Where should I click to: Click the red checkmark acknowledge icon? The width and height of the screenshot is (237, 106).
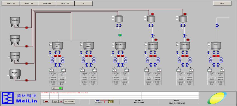pyautogui.click(x=61, y=102)
